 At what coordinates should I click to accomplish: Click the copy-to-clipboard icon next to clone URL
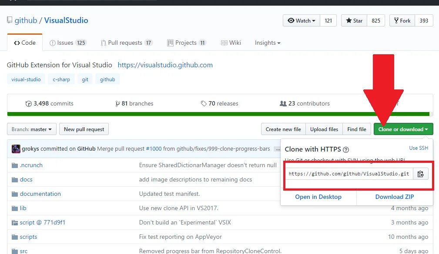[420, 174]
